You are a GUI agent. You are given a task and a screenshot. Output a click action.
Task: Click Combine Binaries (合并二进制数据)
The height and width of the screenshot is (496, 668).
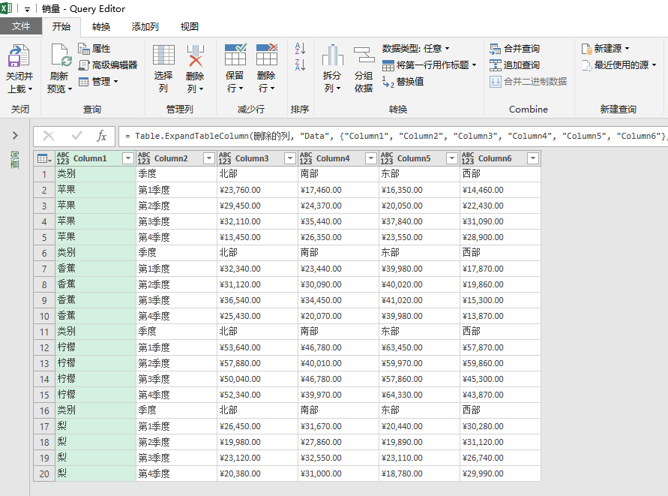coord(529,82)
